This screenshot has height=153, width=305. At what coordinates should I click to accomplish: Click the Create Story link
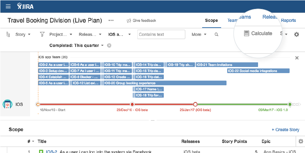coord(285,130)
